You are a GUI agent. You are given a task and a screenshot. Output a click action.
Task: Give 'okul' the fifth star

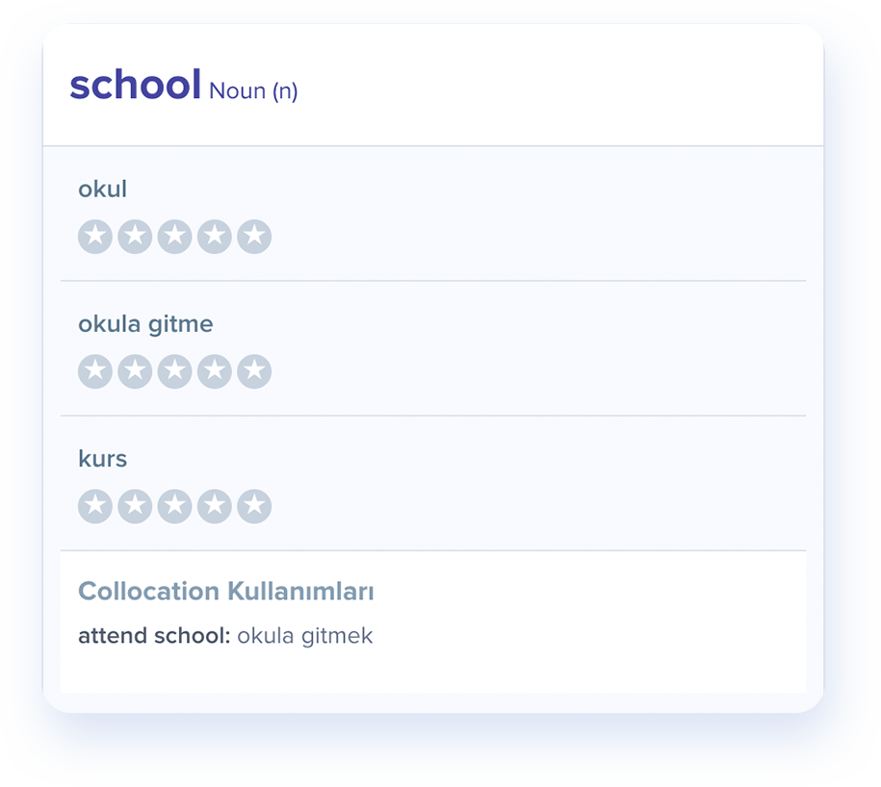tap(254, 237)
